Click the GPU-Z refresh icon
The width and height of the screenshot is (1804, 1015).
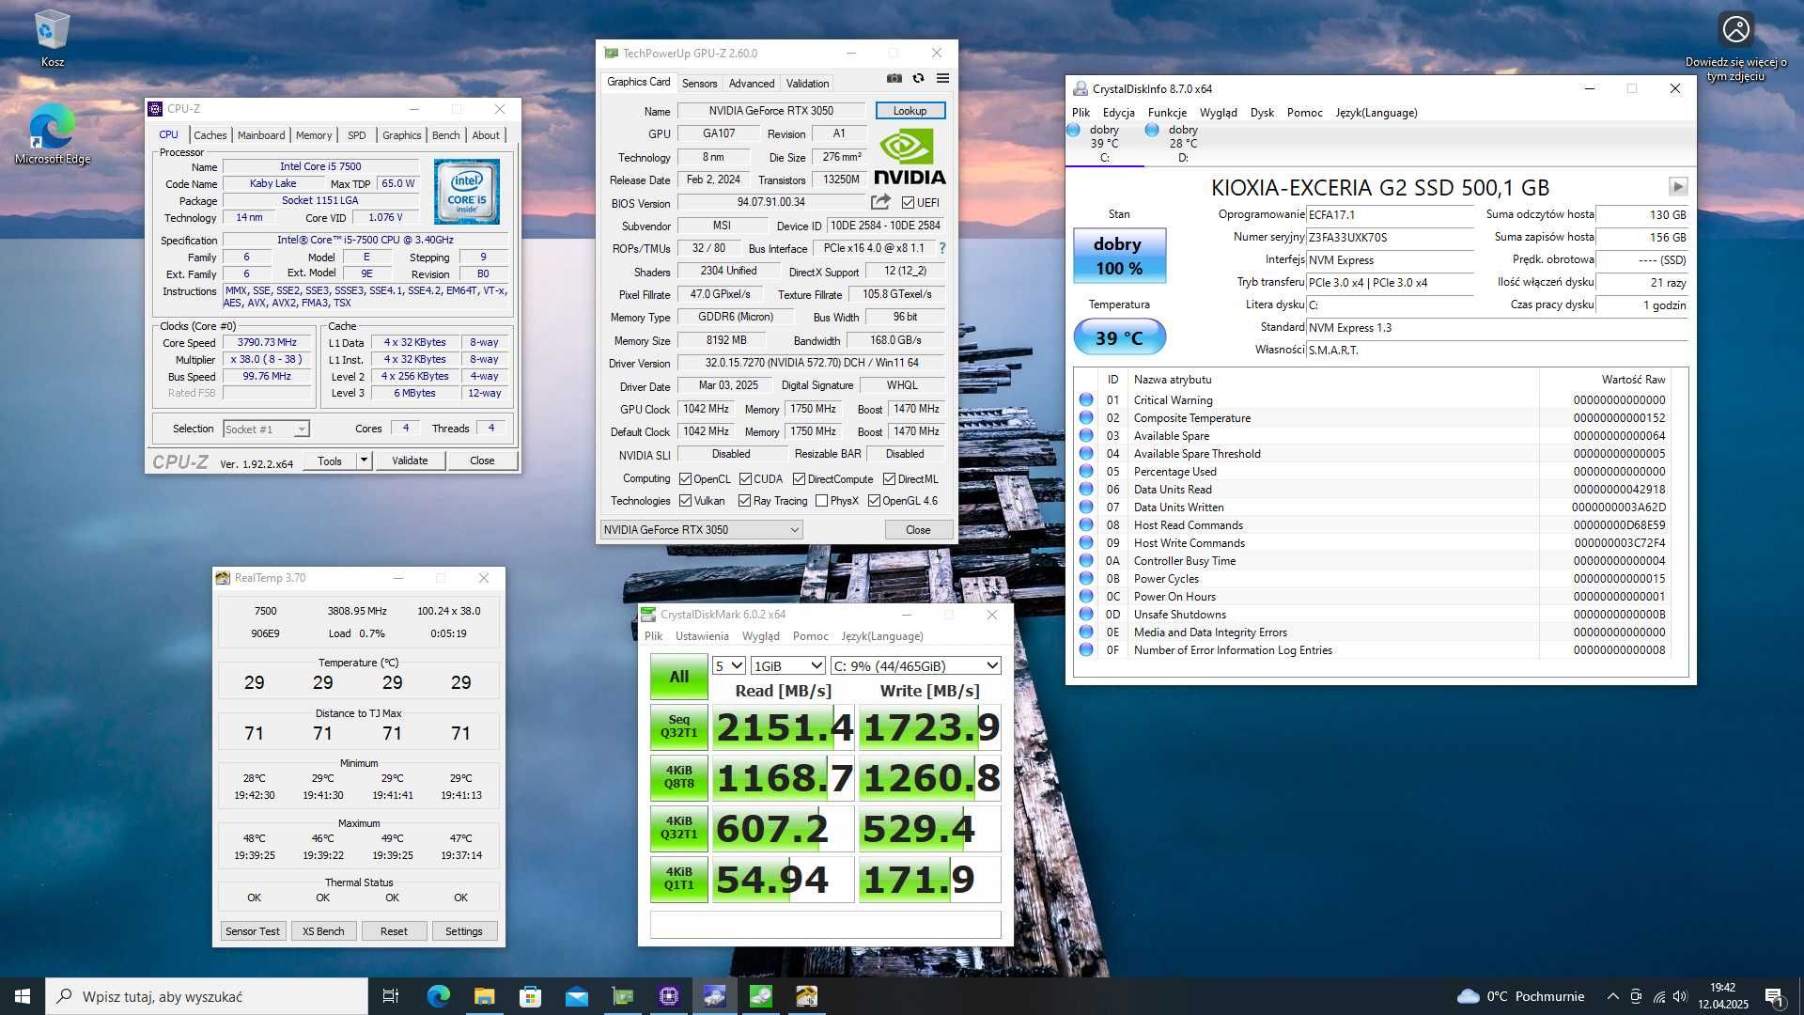point(918,79)
